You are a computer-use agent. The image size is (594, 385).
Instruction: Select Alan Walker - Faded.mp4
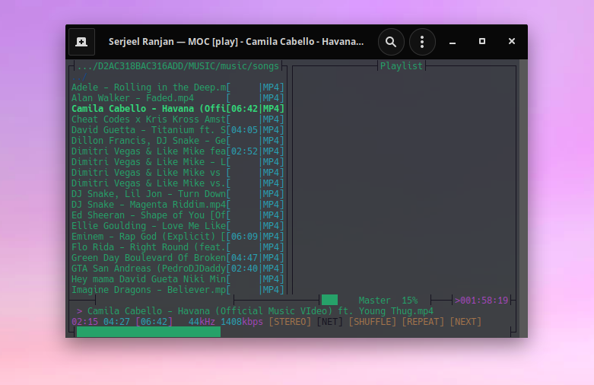point(178,98)
